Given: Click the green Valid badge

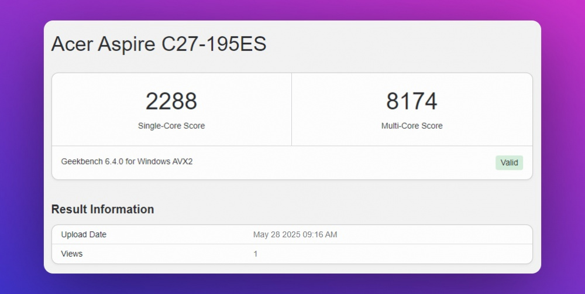Looking at the screenshot, I should click(x=509, y=163).
